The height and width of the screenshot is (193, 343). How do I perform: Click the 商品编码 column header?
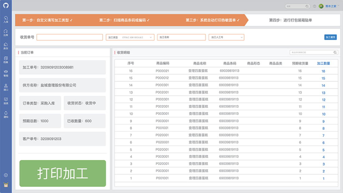click(x=162, y=63)
